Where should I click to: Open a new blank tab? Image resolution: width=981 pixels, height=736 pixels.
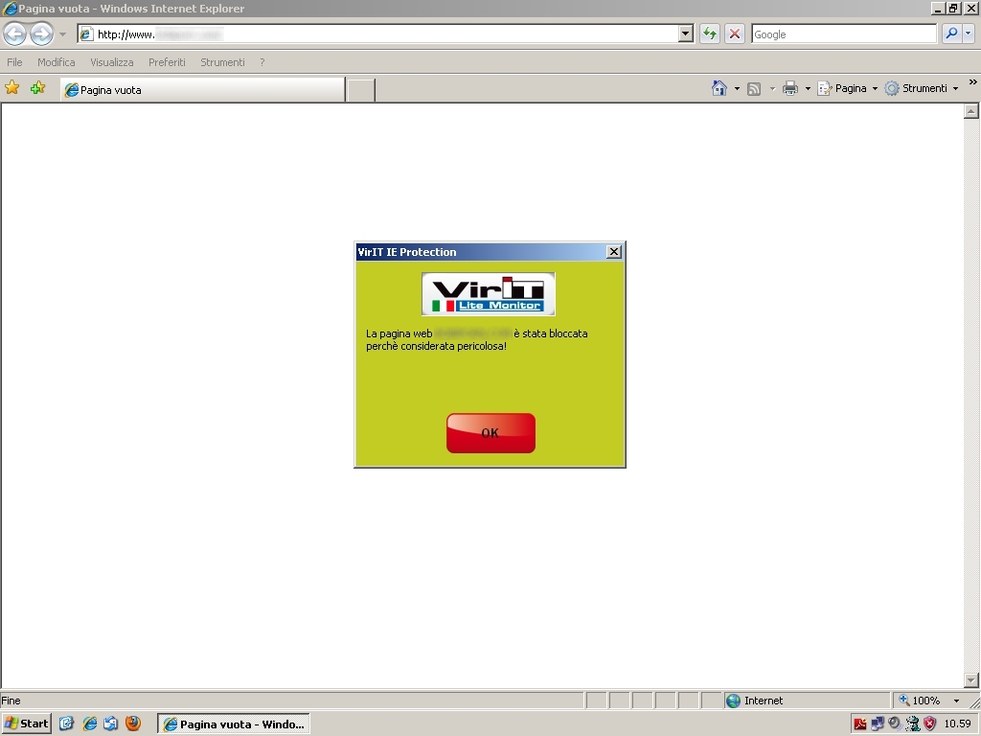point(361,90)
